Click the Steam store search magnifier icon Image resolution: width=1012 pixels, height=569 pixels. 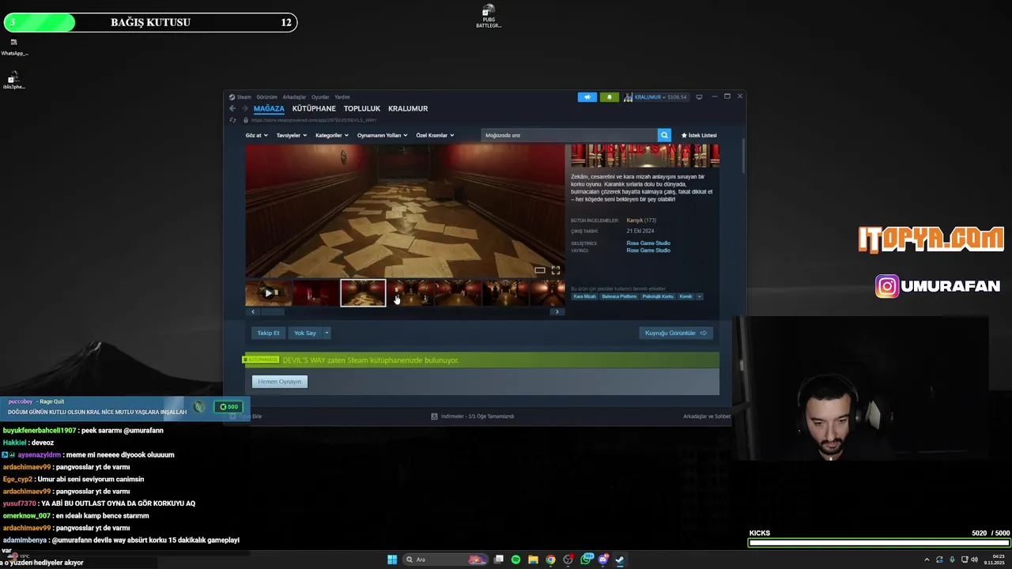pyautogui.click(x=664, y=135)
